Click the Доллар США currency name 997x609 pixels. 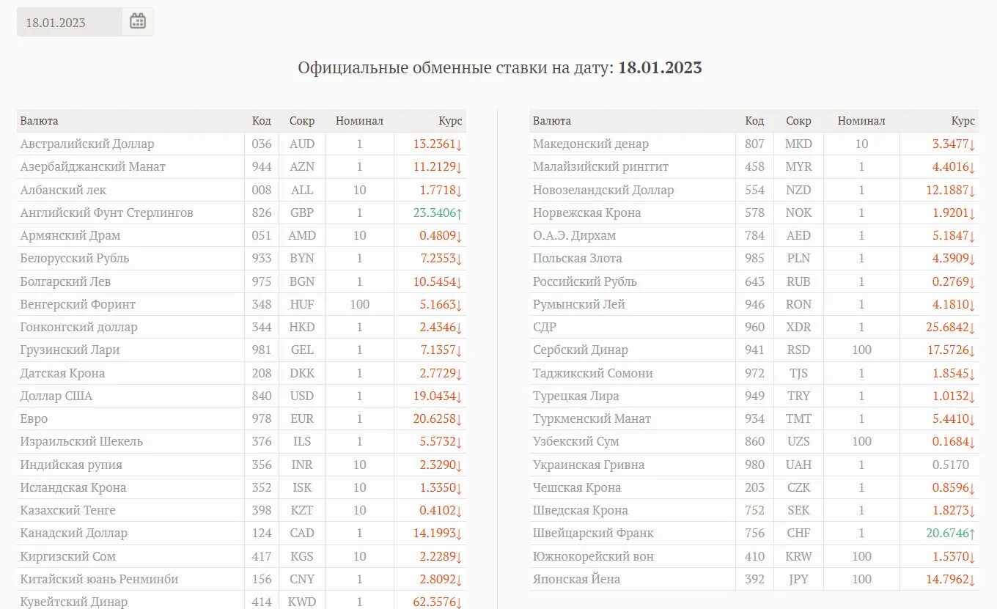coord(56,396)
